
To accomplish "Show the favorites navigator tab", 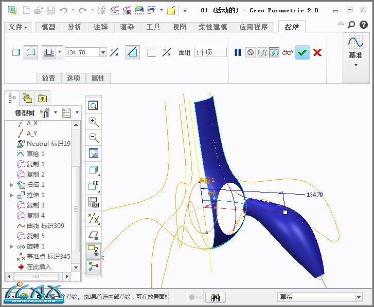I will (x=42, y=98).
